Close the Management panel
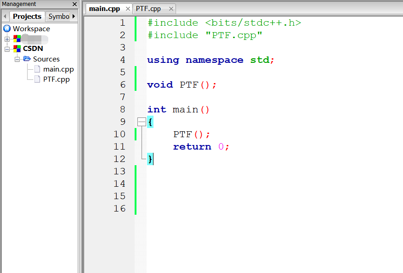403x273 pixels. click(x=74, y=4)
